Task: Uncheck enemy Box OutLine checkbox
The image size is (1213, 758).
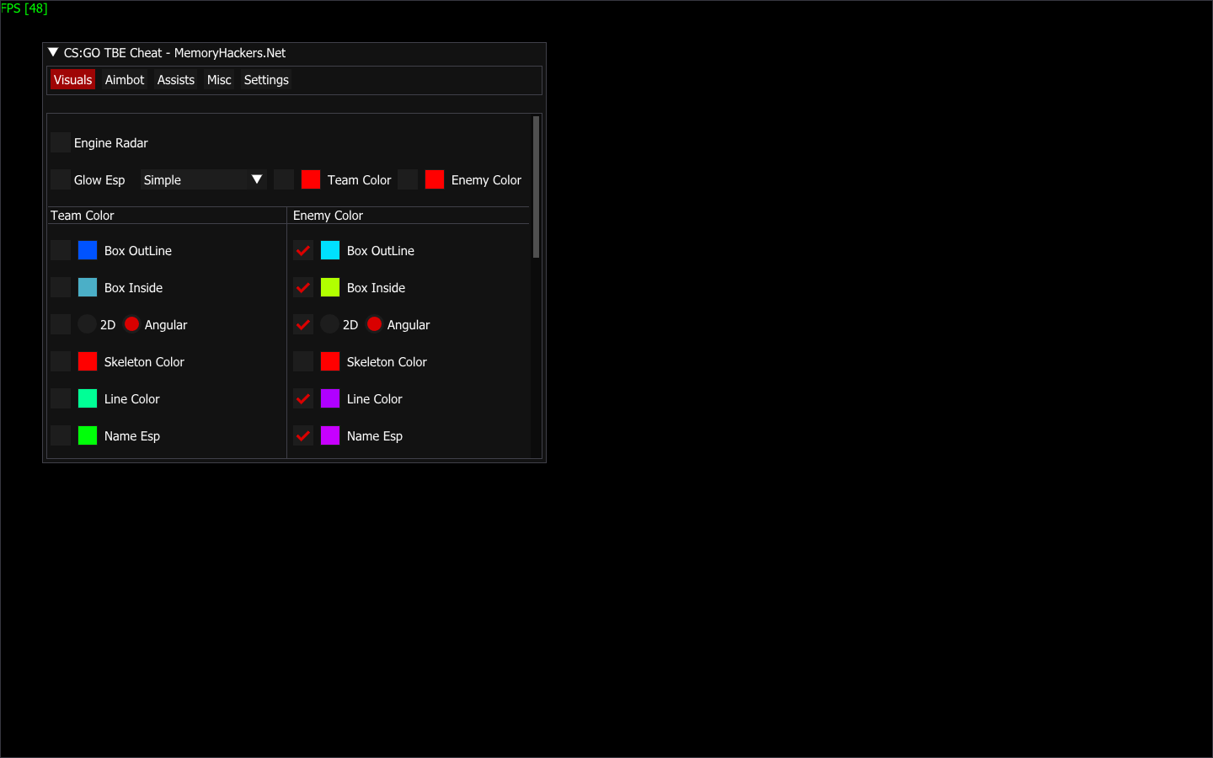Action: 303,250
